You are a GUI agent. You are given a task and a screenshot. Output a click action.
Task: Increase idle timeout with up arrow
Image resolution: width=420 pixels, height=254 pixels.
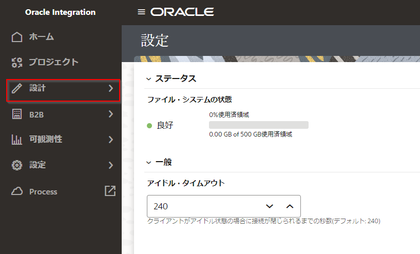tap(290, 206)
